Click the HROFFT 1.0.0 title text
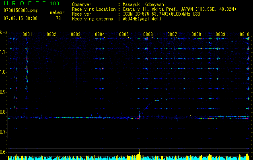The height and width of the screenshot is (160, 253). [31, 3]
